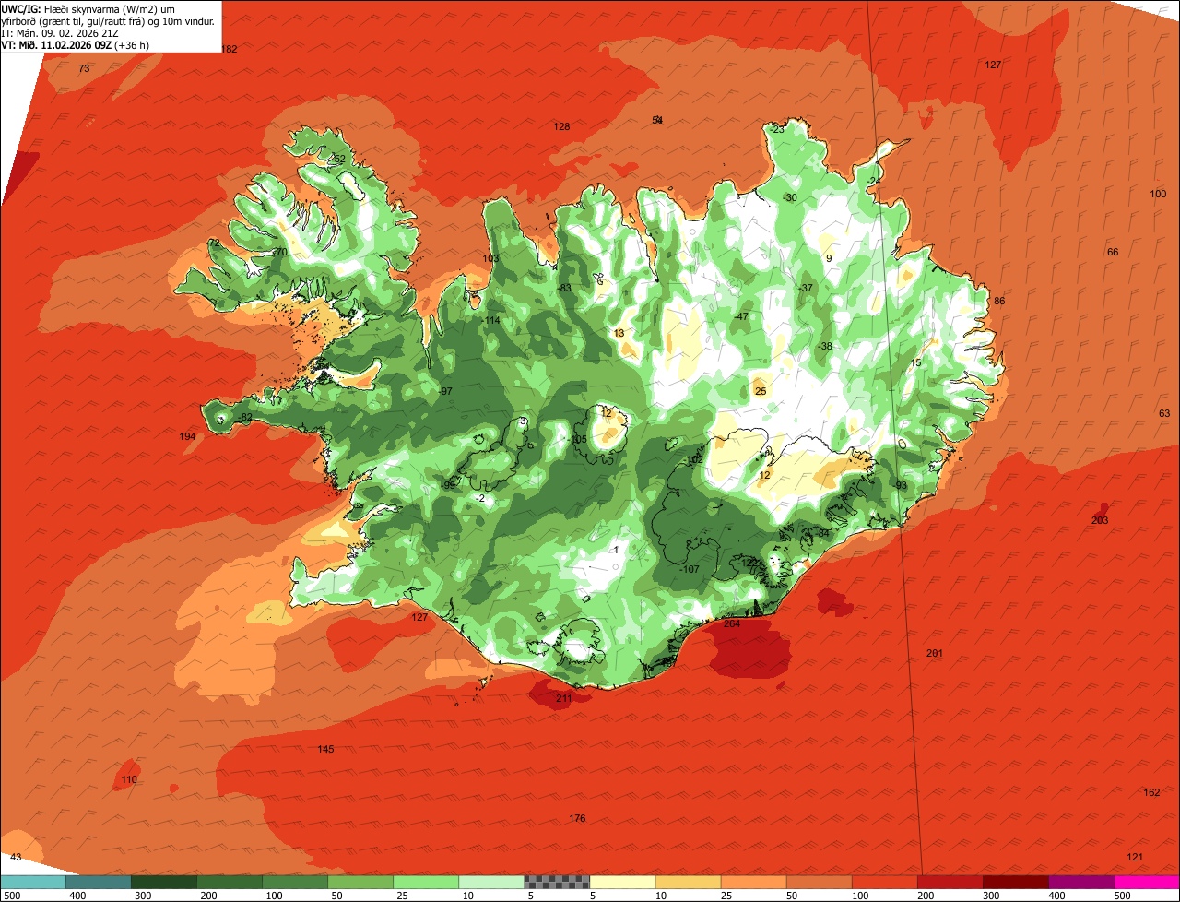Click the map value 201 southeast of Iceland
Viewport: 1180px width, 902px height.
coord(935,654)
